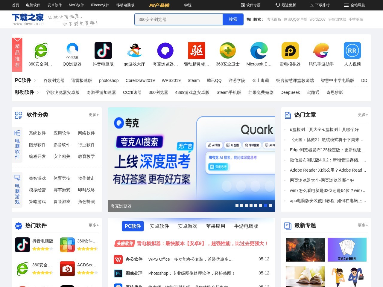
Task: Click the blue 搜索 button
Action: coord(233,19)
